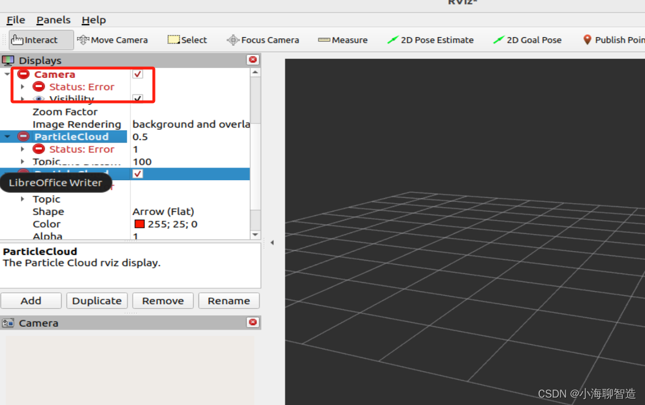Collapse the left panel with arrow handle

(x=272, y=243)
